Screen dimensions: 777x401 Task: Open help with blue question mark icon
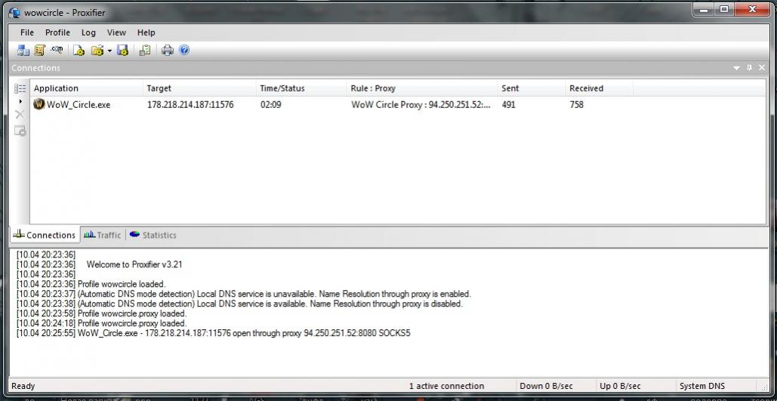point(184,51)
